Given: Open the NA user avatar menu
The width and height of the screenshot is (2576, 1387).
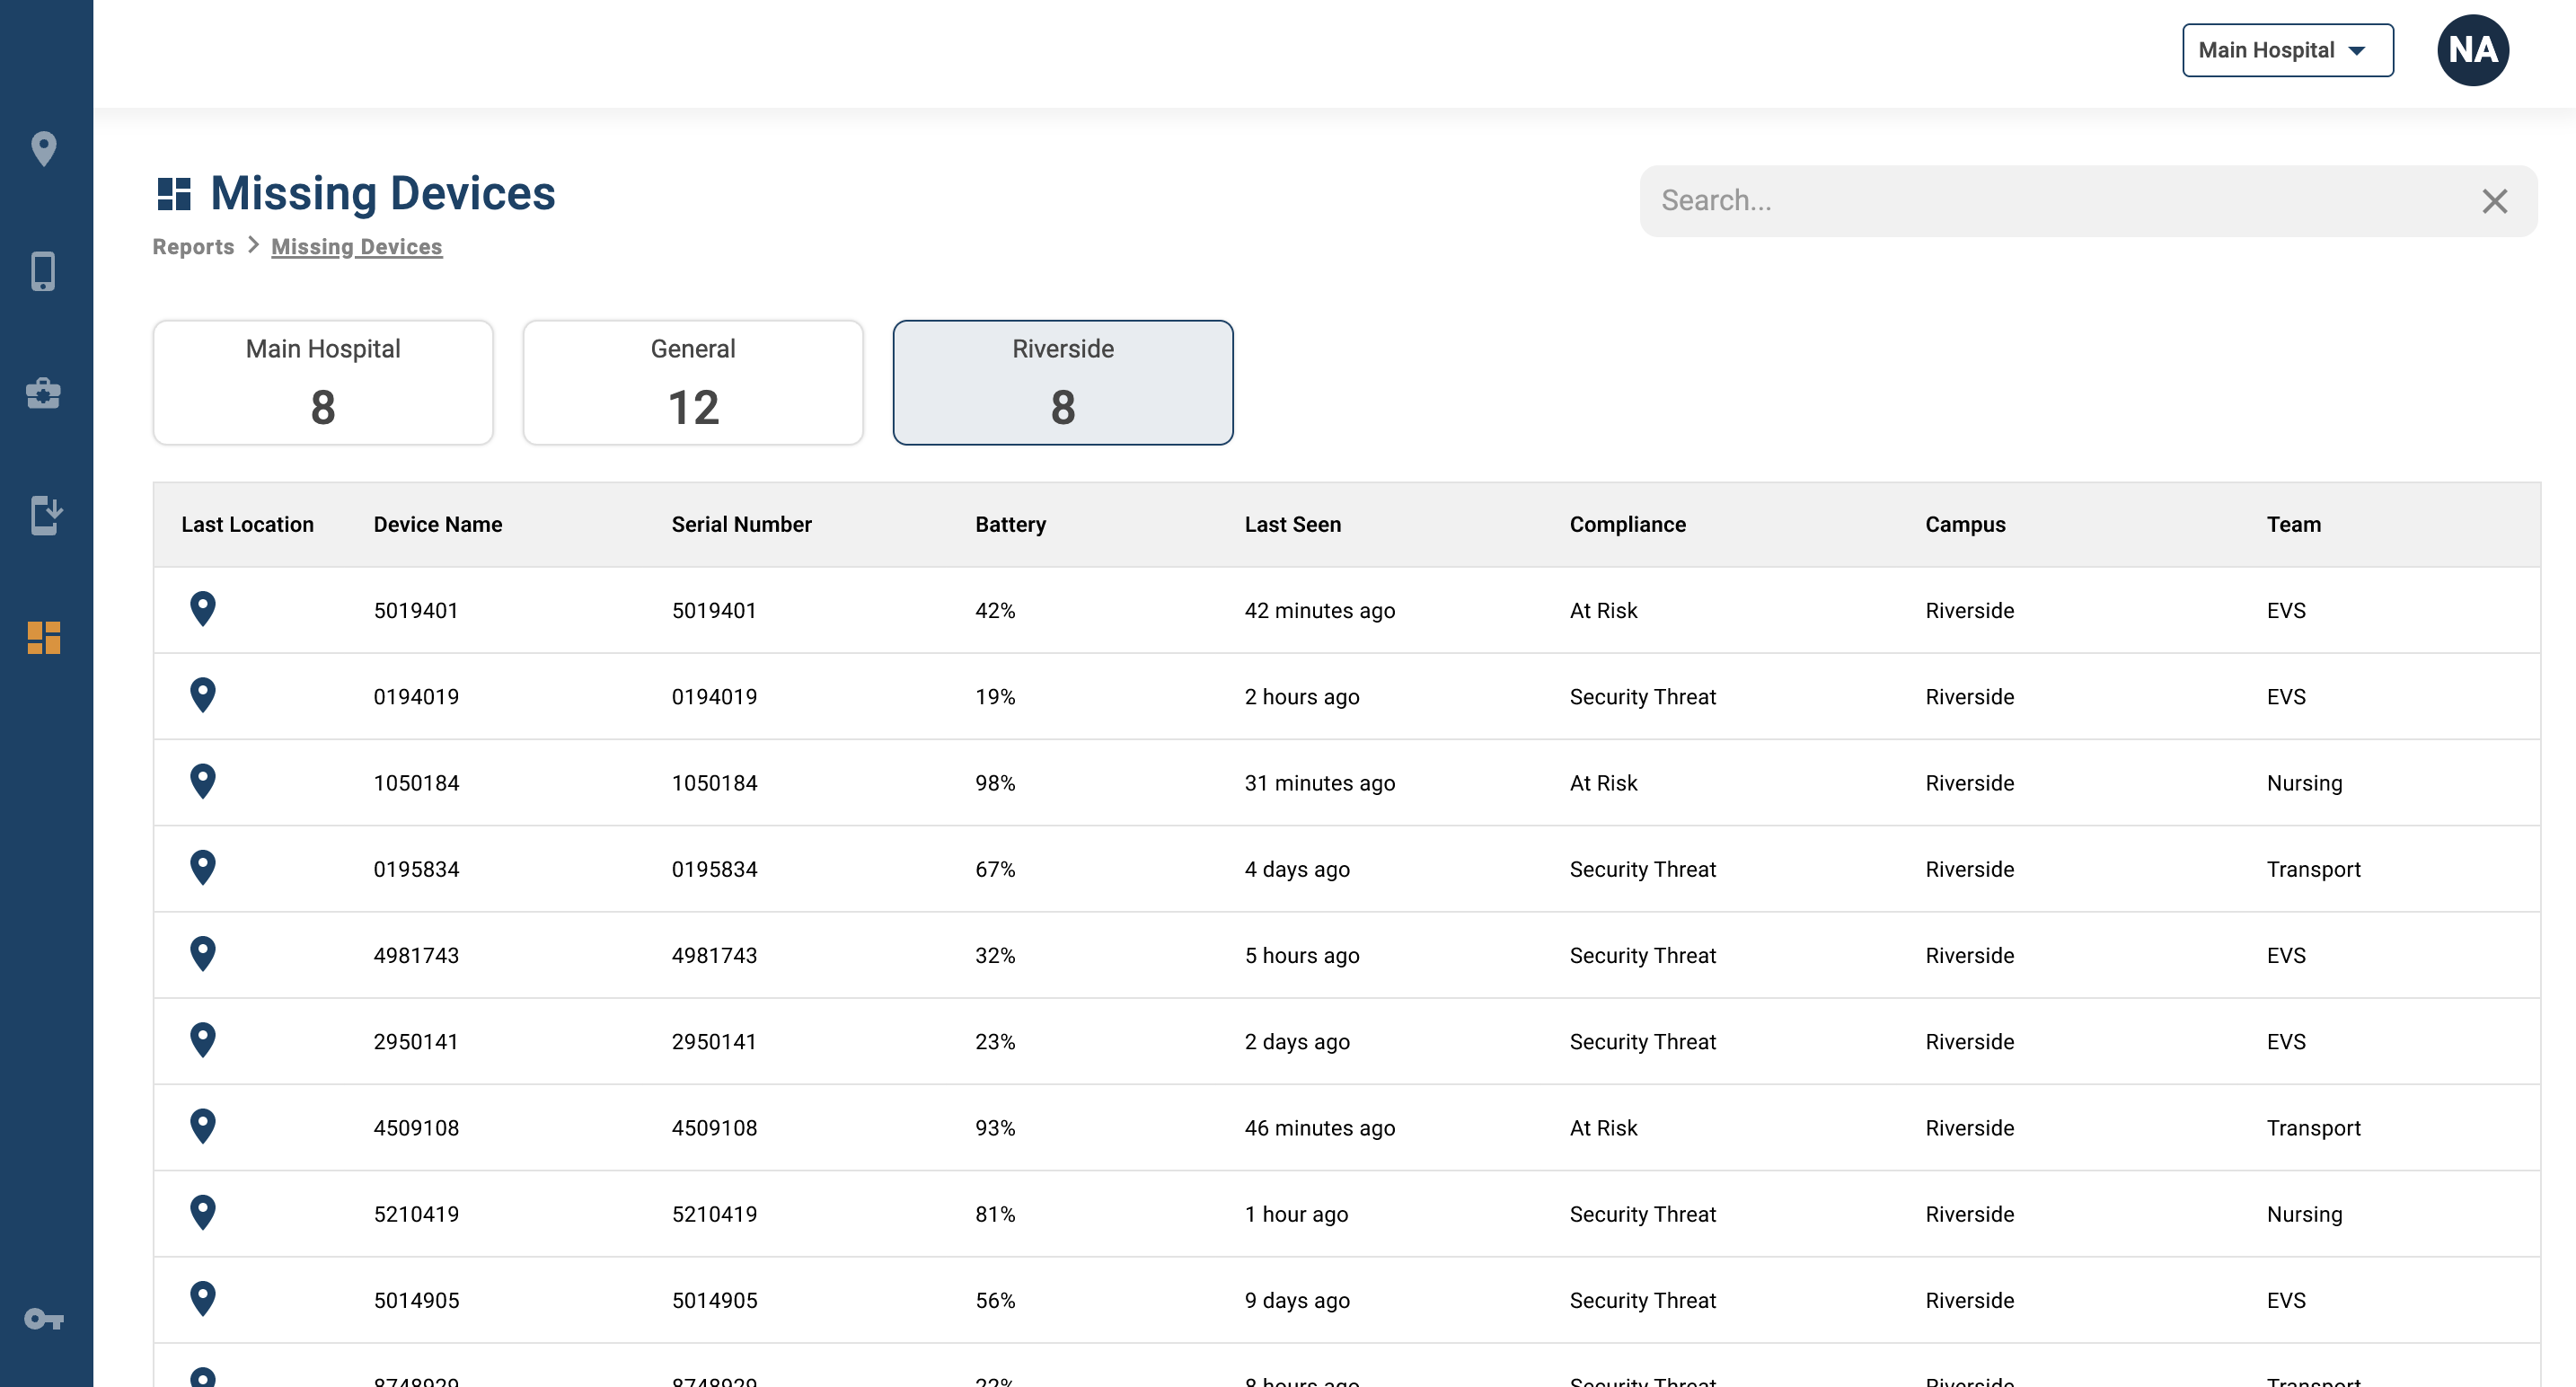Looking at the screenshot, I should pos(2472,50).
